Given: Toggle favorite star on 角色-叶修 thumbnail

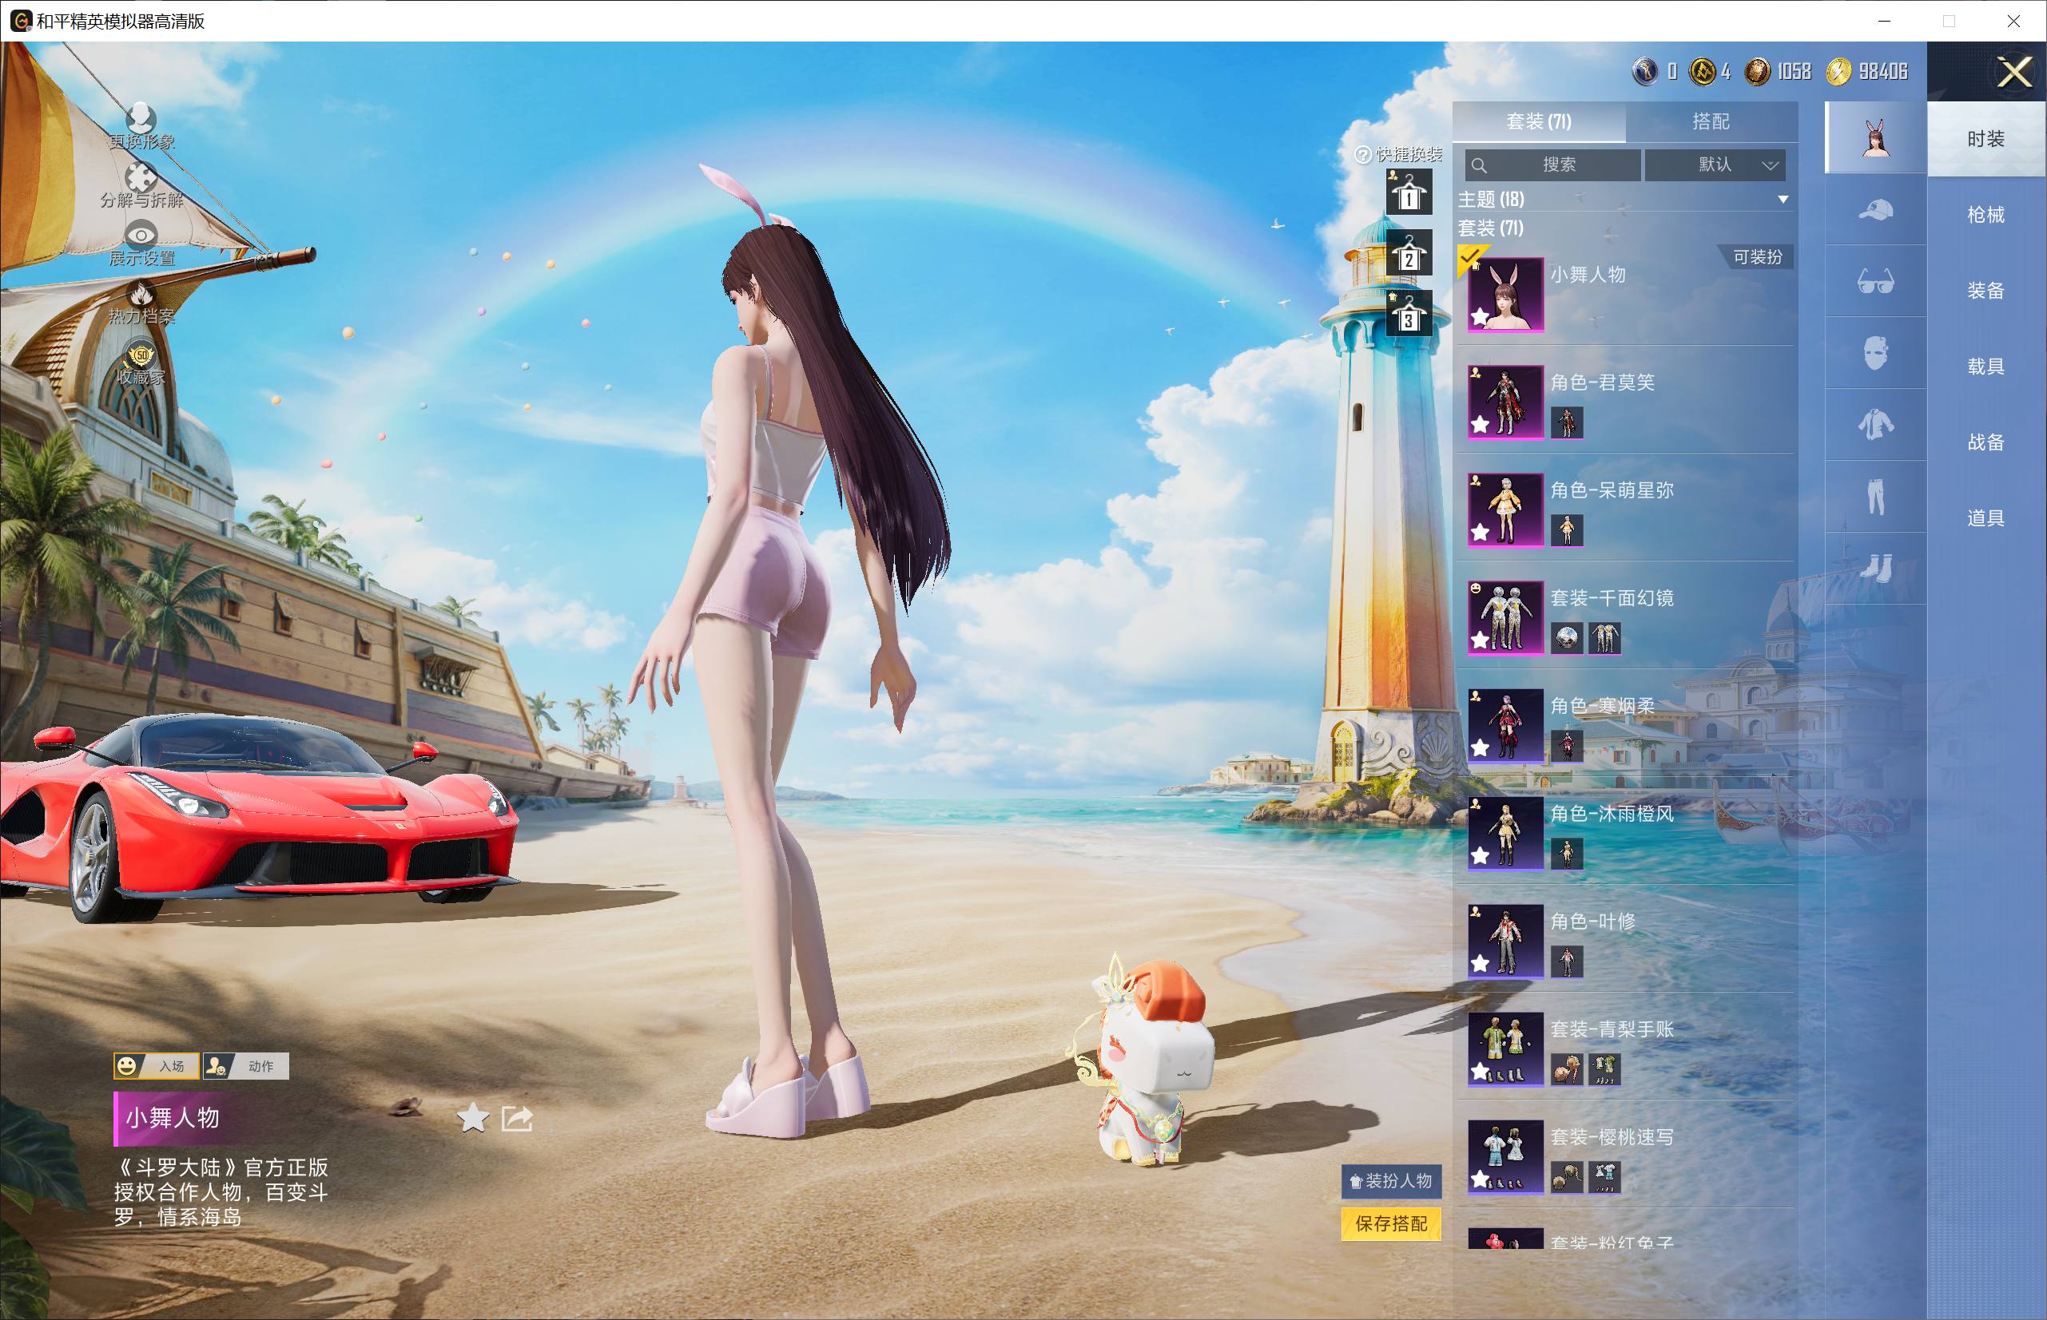Looking at the screenshot, I should [1481, 965].
